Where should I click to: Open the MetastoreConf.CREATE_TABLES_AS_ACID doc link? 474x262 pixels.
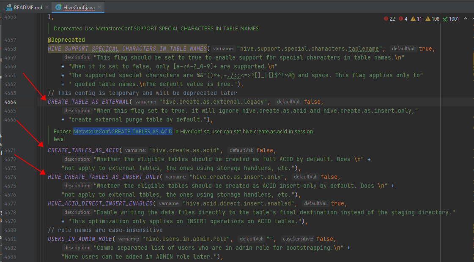pyautogui.click(x=123, y=132)
